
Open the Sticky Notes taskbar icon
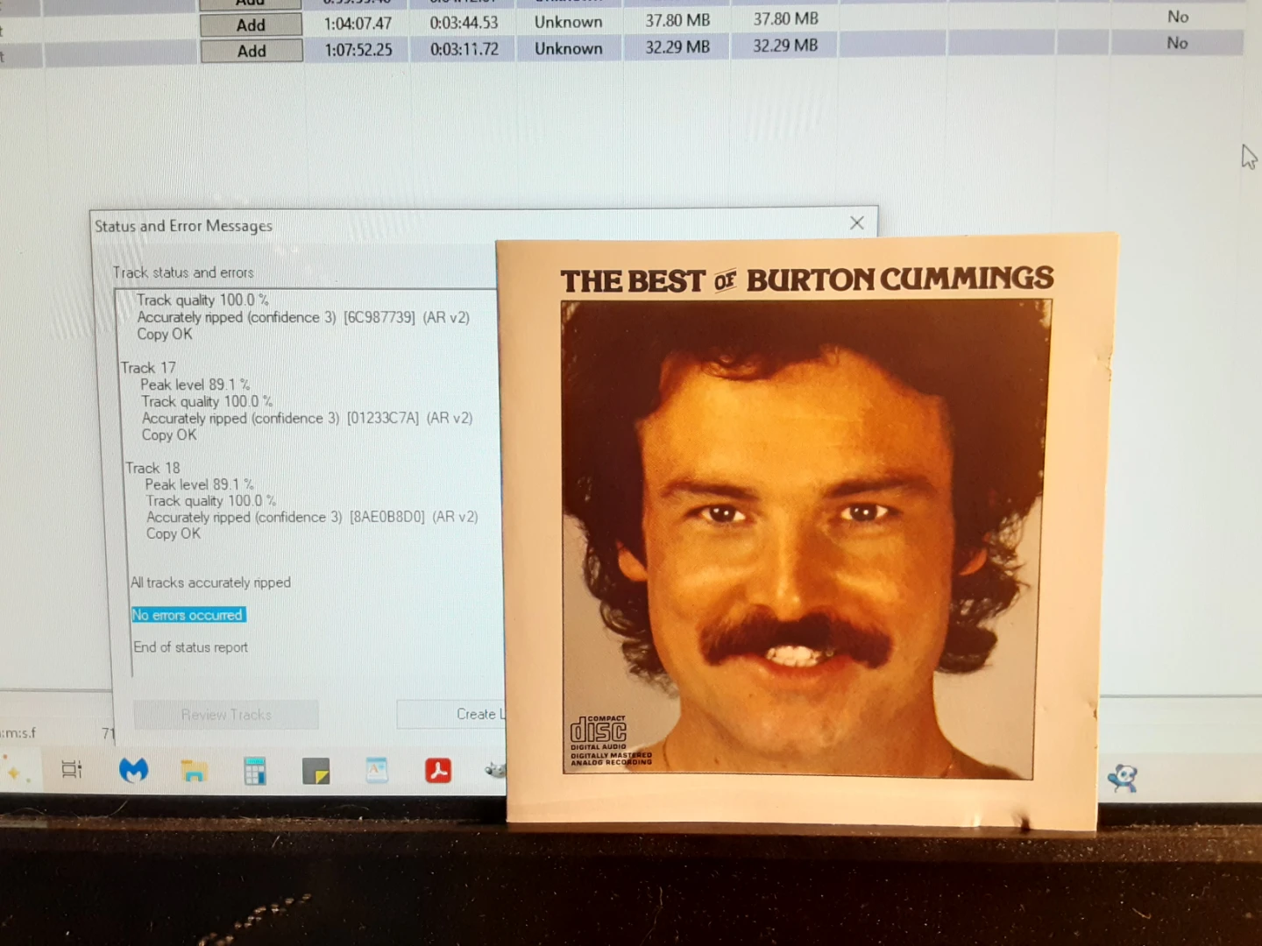point(315,771)
